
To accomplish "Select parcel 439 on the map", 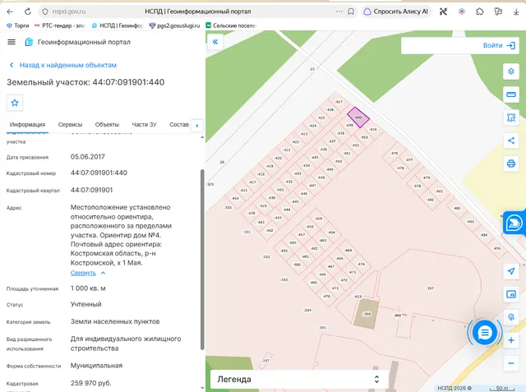I will [349, 125].
